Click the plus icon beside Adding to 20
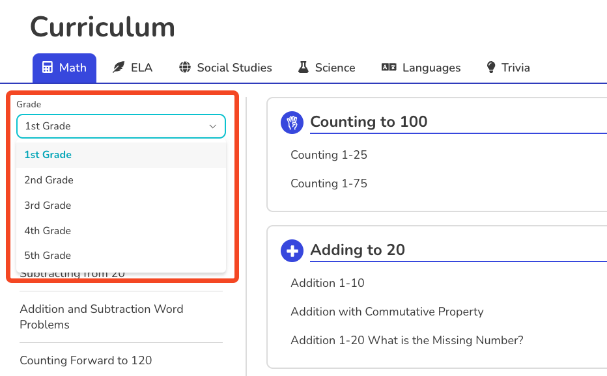 (x=292, y=250)
